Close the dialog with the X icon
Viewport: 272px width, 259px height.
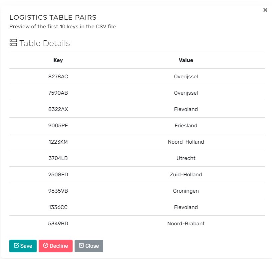point(265,10)
